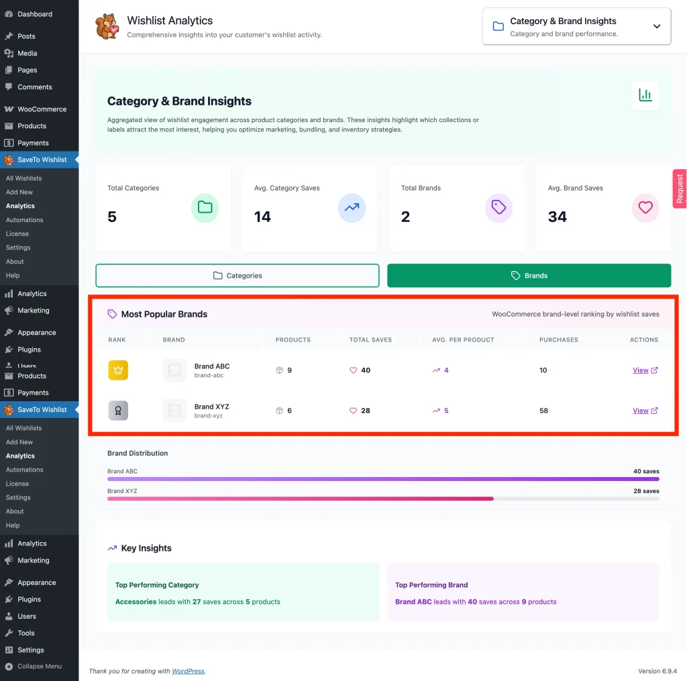Viewport: 687px width, 681px height.
Task: Open the Media library menu item
Action: click(x=27, y=53)
